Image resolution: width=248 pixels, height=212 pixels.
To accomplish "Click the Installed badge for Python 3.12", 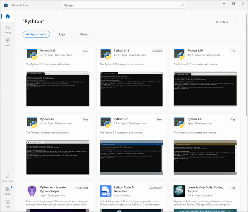I will coord(157,51).
